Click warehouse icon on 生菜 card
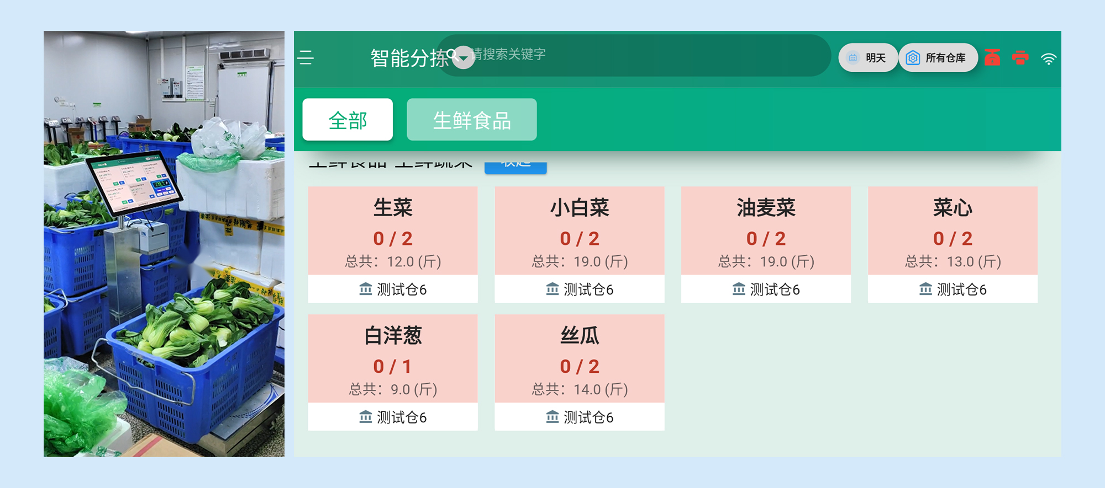This screenshot has height=488, width=1105. tap(365, 289)
